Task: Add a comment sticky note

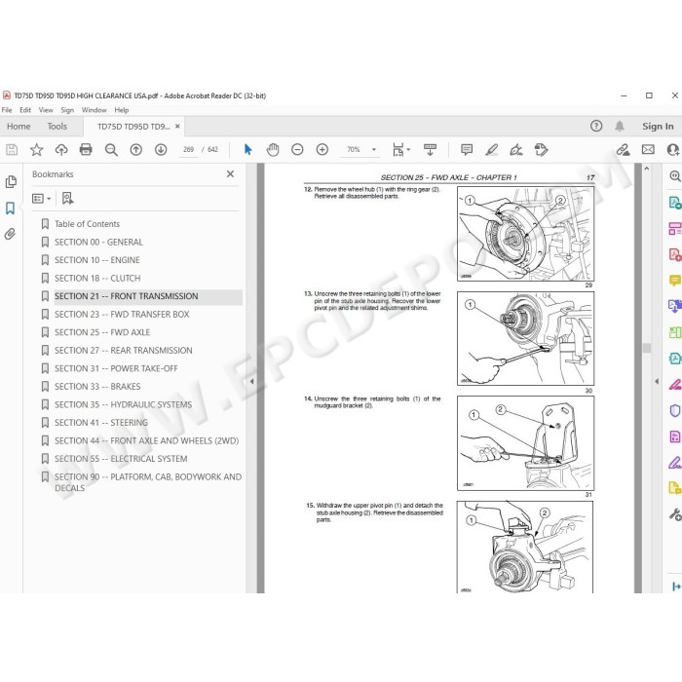Action: pos(467,150)
